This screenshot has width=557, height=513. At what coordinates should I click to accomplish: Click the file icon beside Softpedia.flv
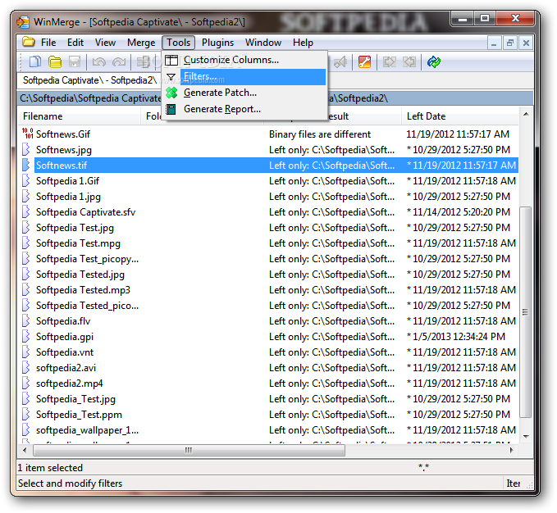click(x=26, y=320)
